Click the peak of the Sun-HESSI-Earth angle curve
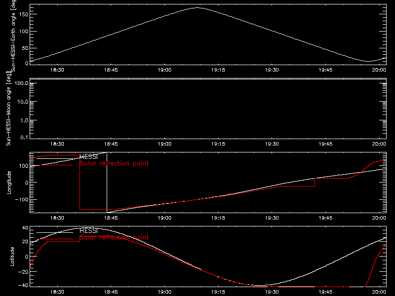Viewport: 395px width, 296px height. 197,8
